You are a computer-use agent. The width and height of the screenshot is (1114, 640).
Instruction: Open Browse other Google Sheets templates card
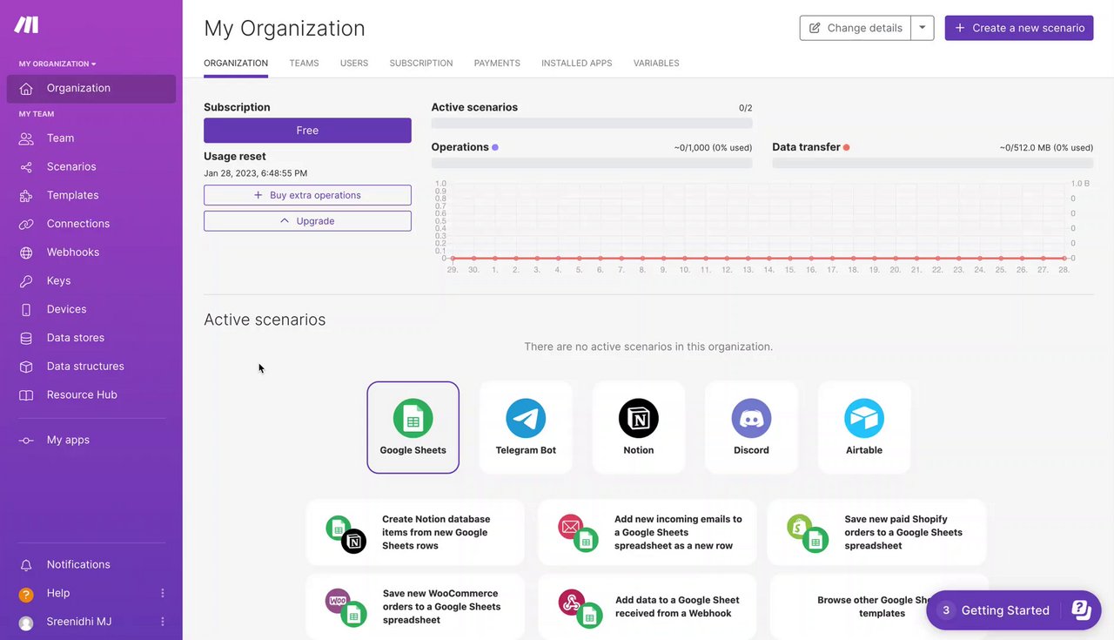pos(877,607)
